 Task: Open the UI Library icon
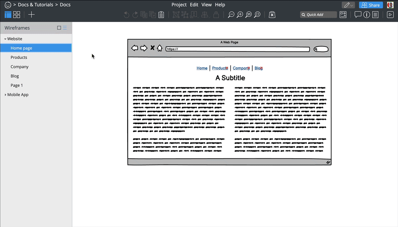click(x=343, y=15)
